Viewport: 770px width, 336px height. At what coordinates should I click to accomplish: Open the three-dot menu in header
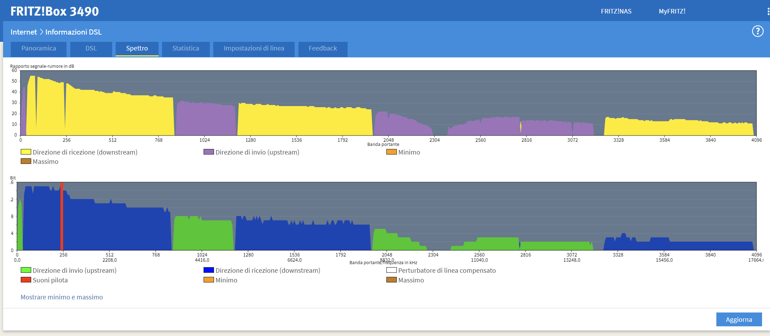click(x=768, y=11)
